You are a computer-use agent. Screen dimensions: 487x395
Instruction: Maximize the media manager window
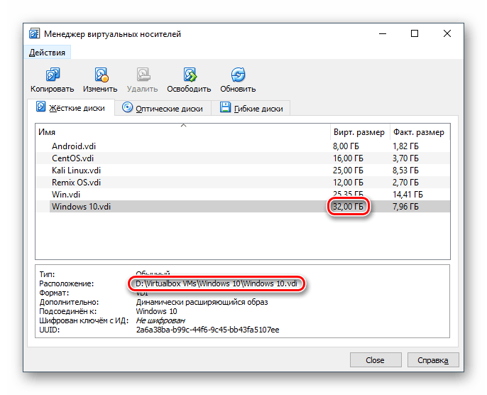[415, 33]
